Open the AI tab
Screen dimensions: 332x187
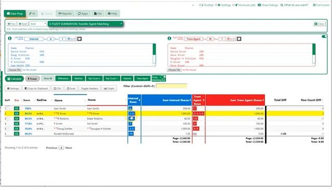coord(32,14)
